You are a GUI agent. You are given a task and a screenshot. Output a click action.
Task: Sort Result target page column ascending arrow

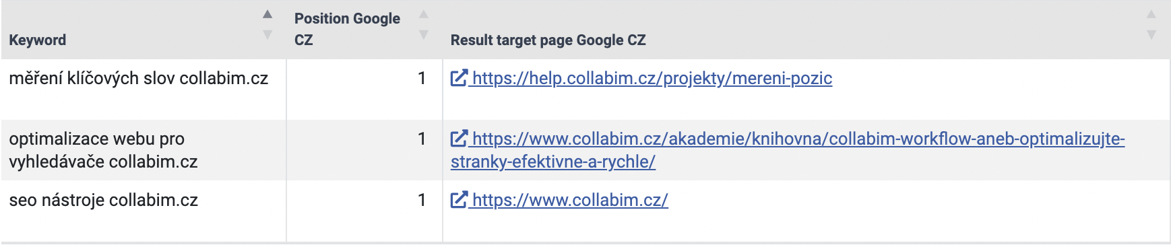coord(1151,14)
